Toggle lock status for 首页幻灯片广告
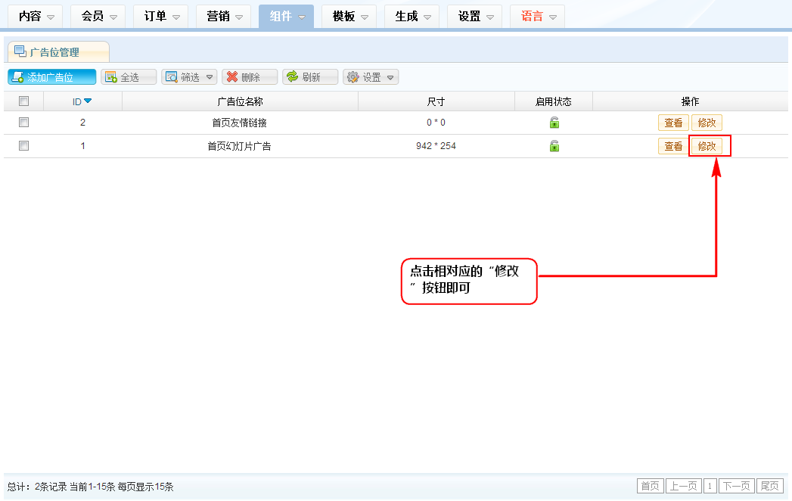 point(554,146)
